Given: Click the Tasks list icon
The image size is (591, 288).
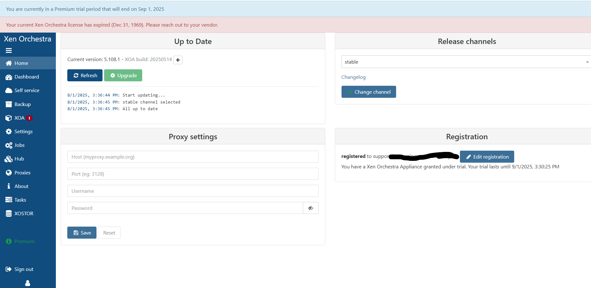Looking at the screenshot, I should pyautogui.click(x=9, y=200).
